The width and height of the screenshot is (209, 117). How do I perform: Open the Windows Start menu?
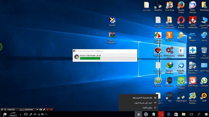coord(206,114)
